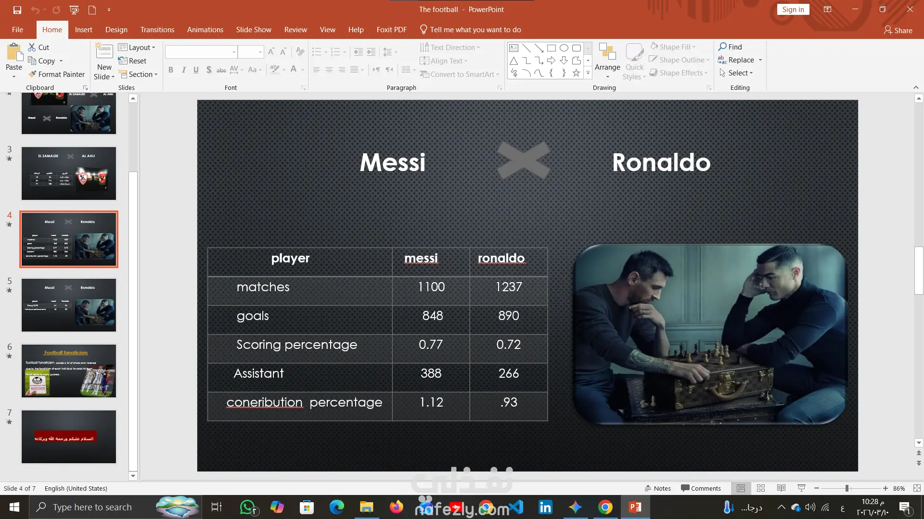The width and height of the screenshot is (924, 519).
Task: Fit slide to current window icon
Action: (917, 488)
